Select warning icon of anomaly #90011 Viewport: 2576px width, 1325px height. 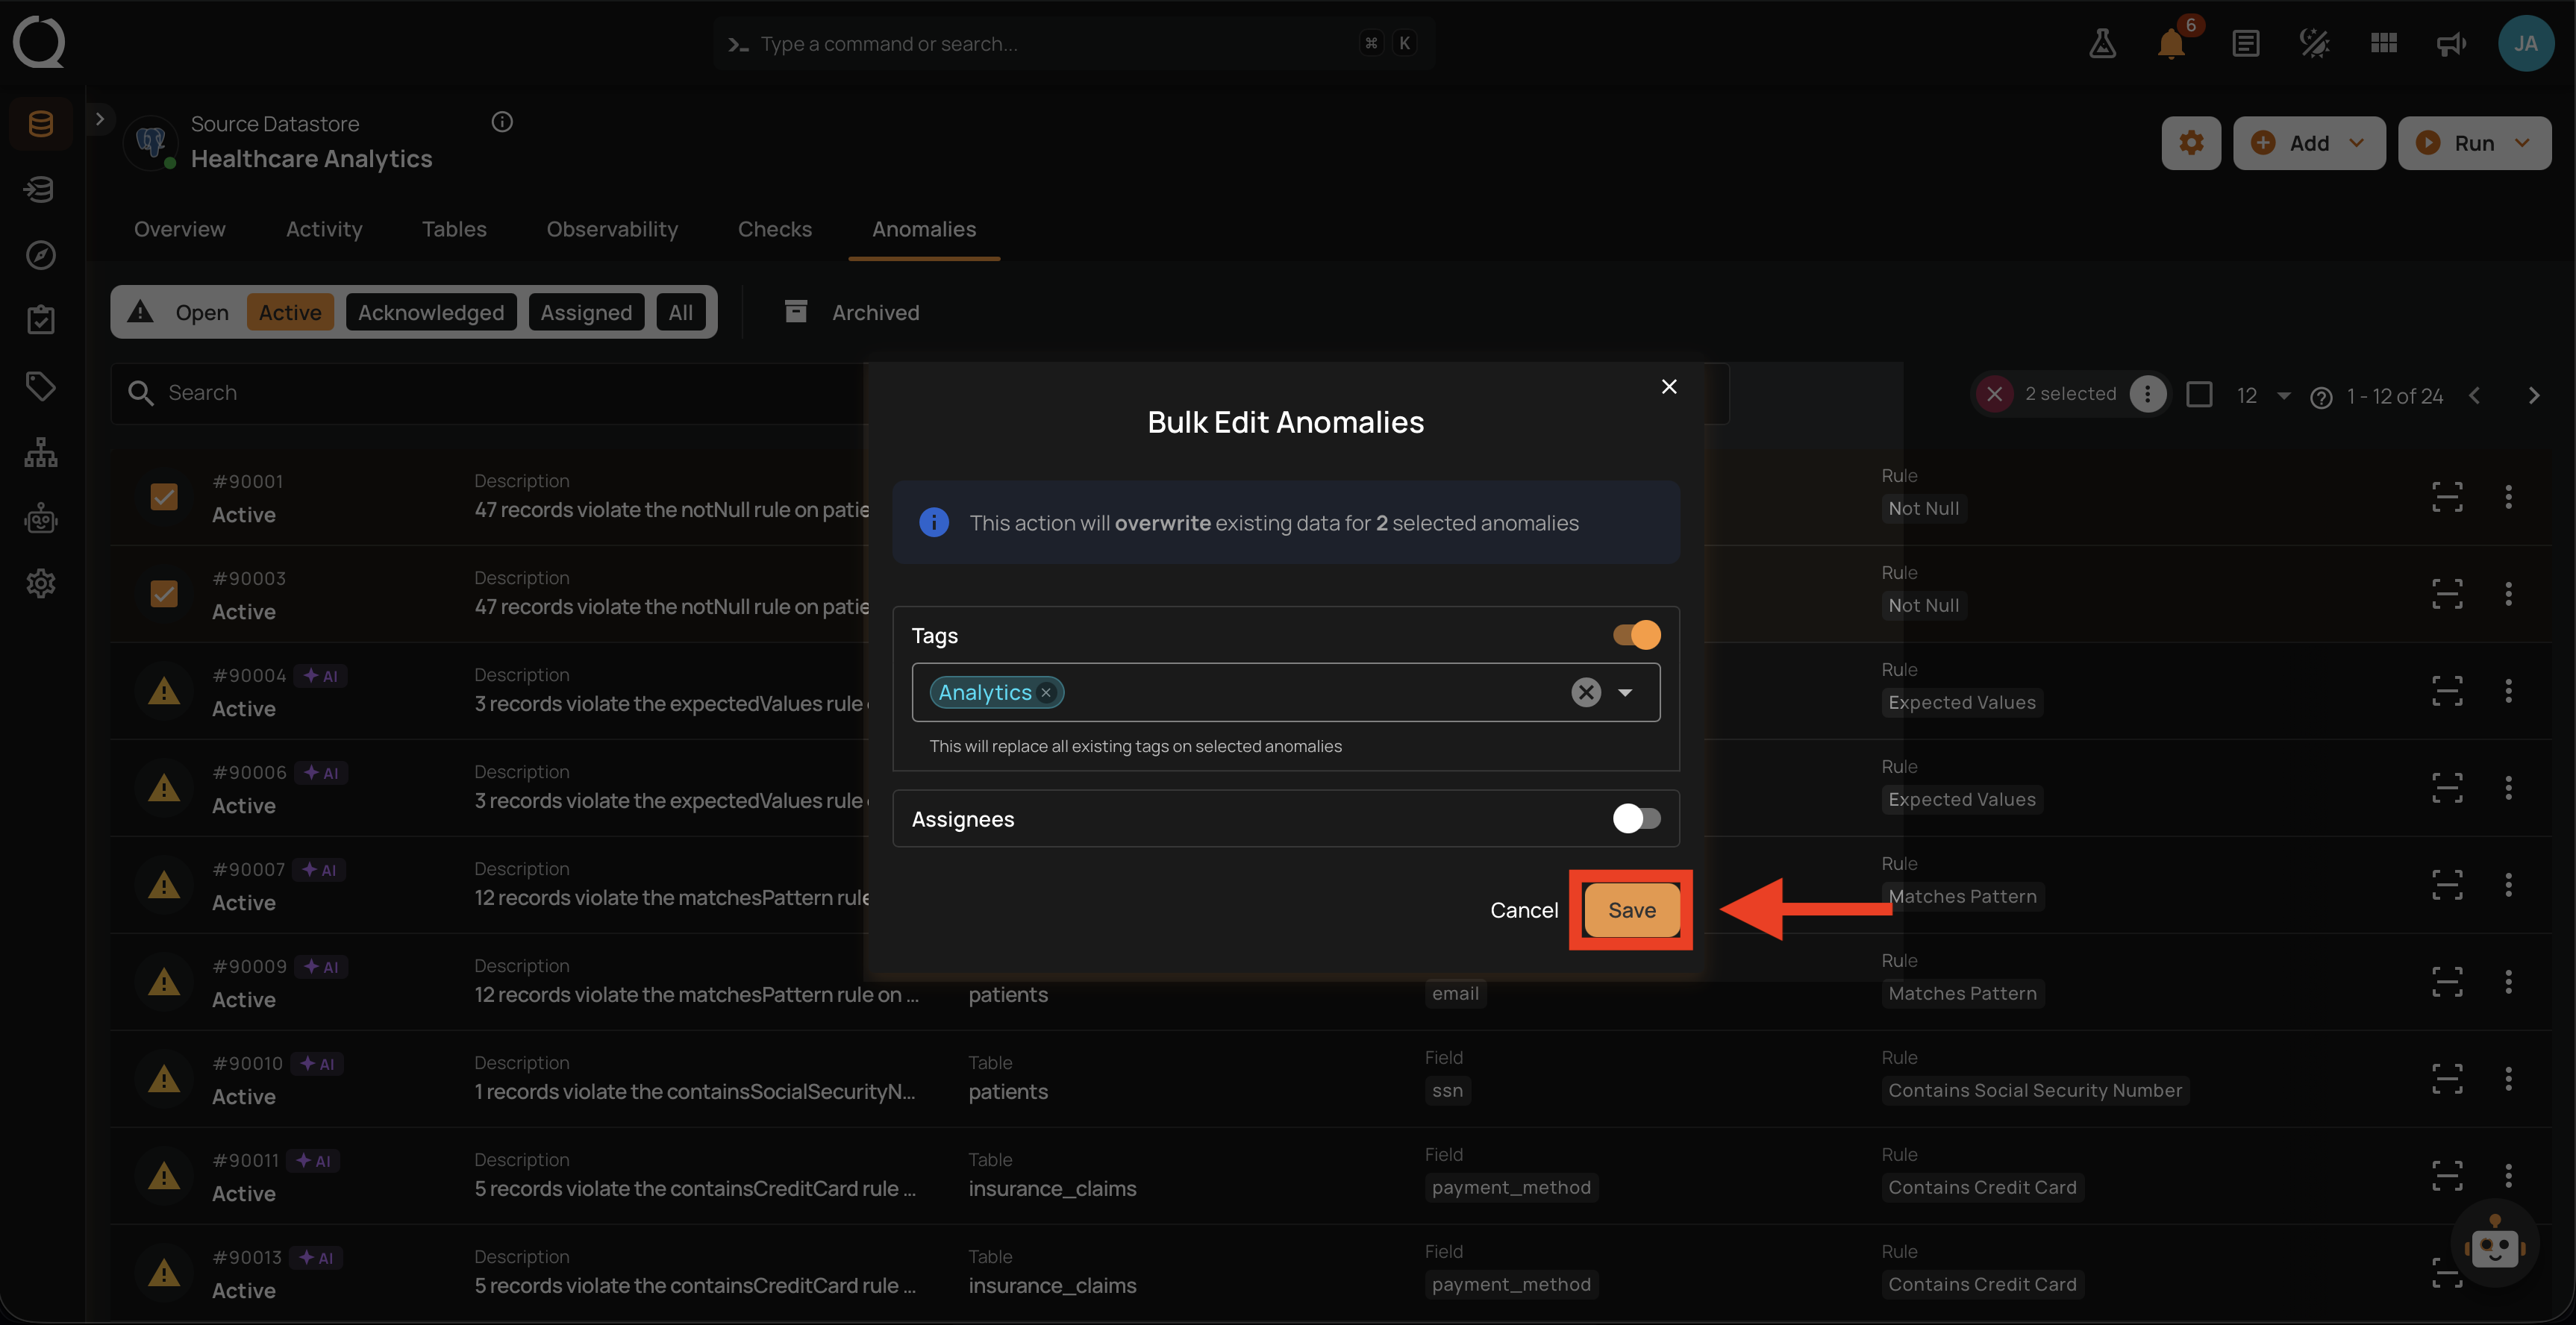(x=164, y=1176)
